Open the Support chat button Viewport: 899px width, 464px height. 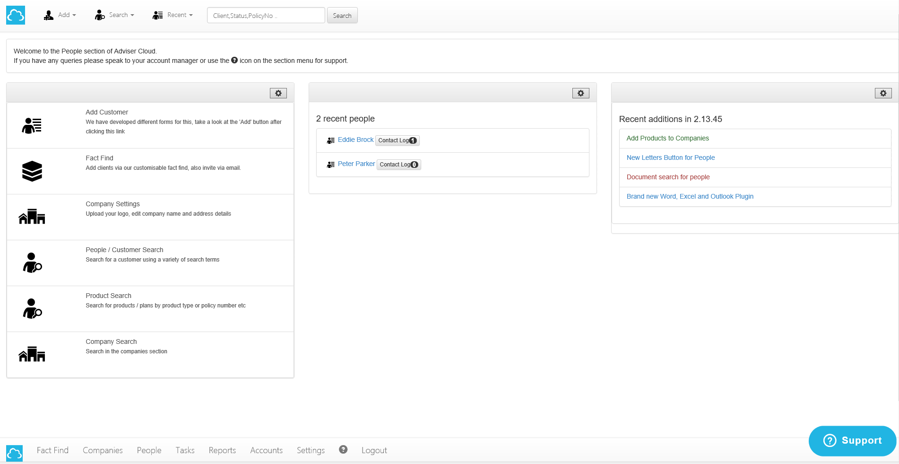852,441
